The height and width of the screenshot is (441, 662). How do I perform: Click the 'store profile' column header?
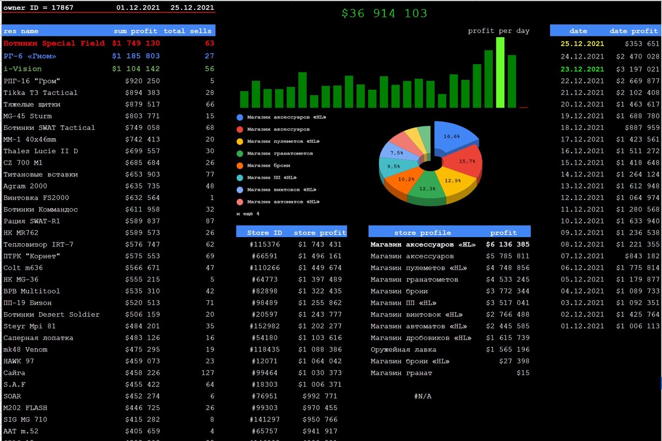tap(423, 233)
